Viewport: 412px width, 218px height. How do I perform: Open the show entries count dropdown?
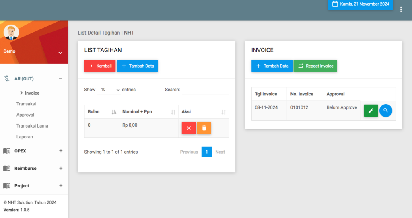pos(108,90)
